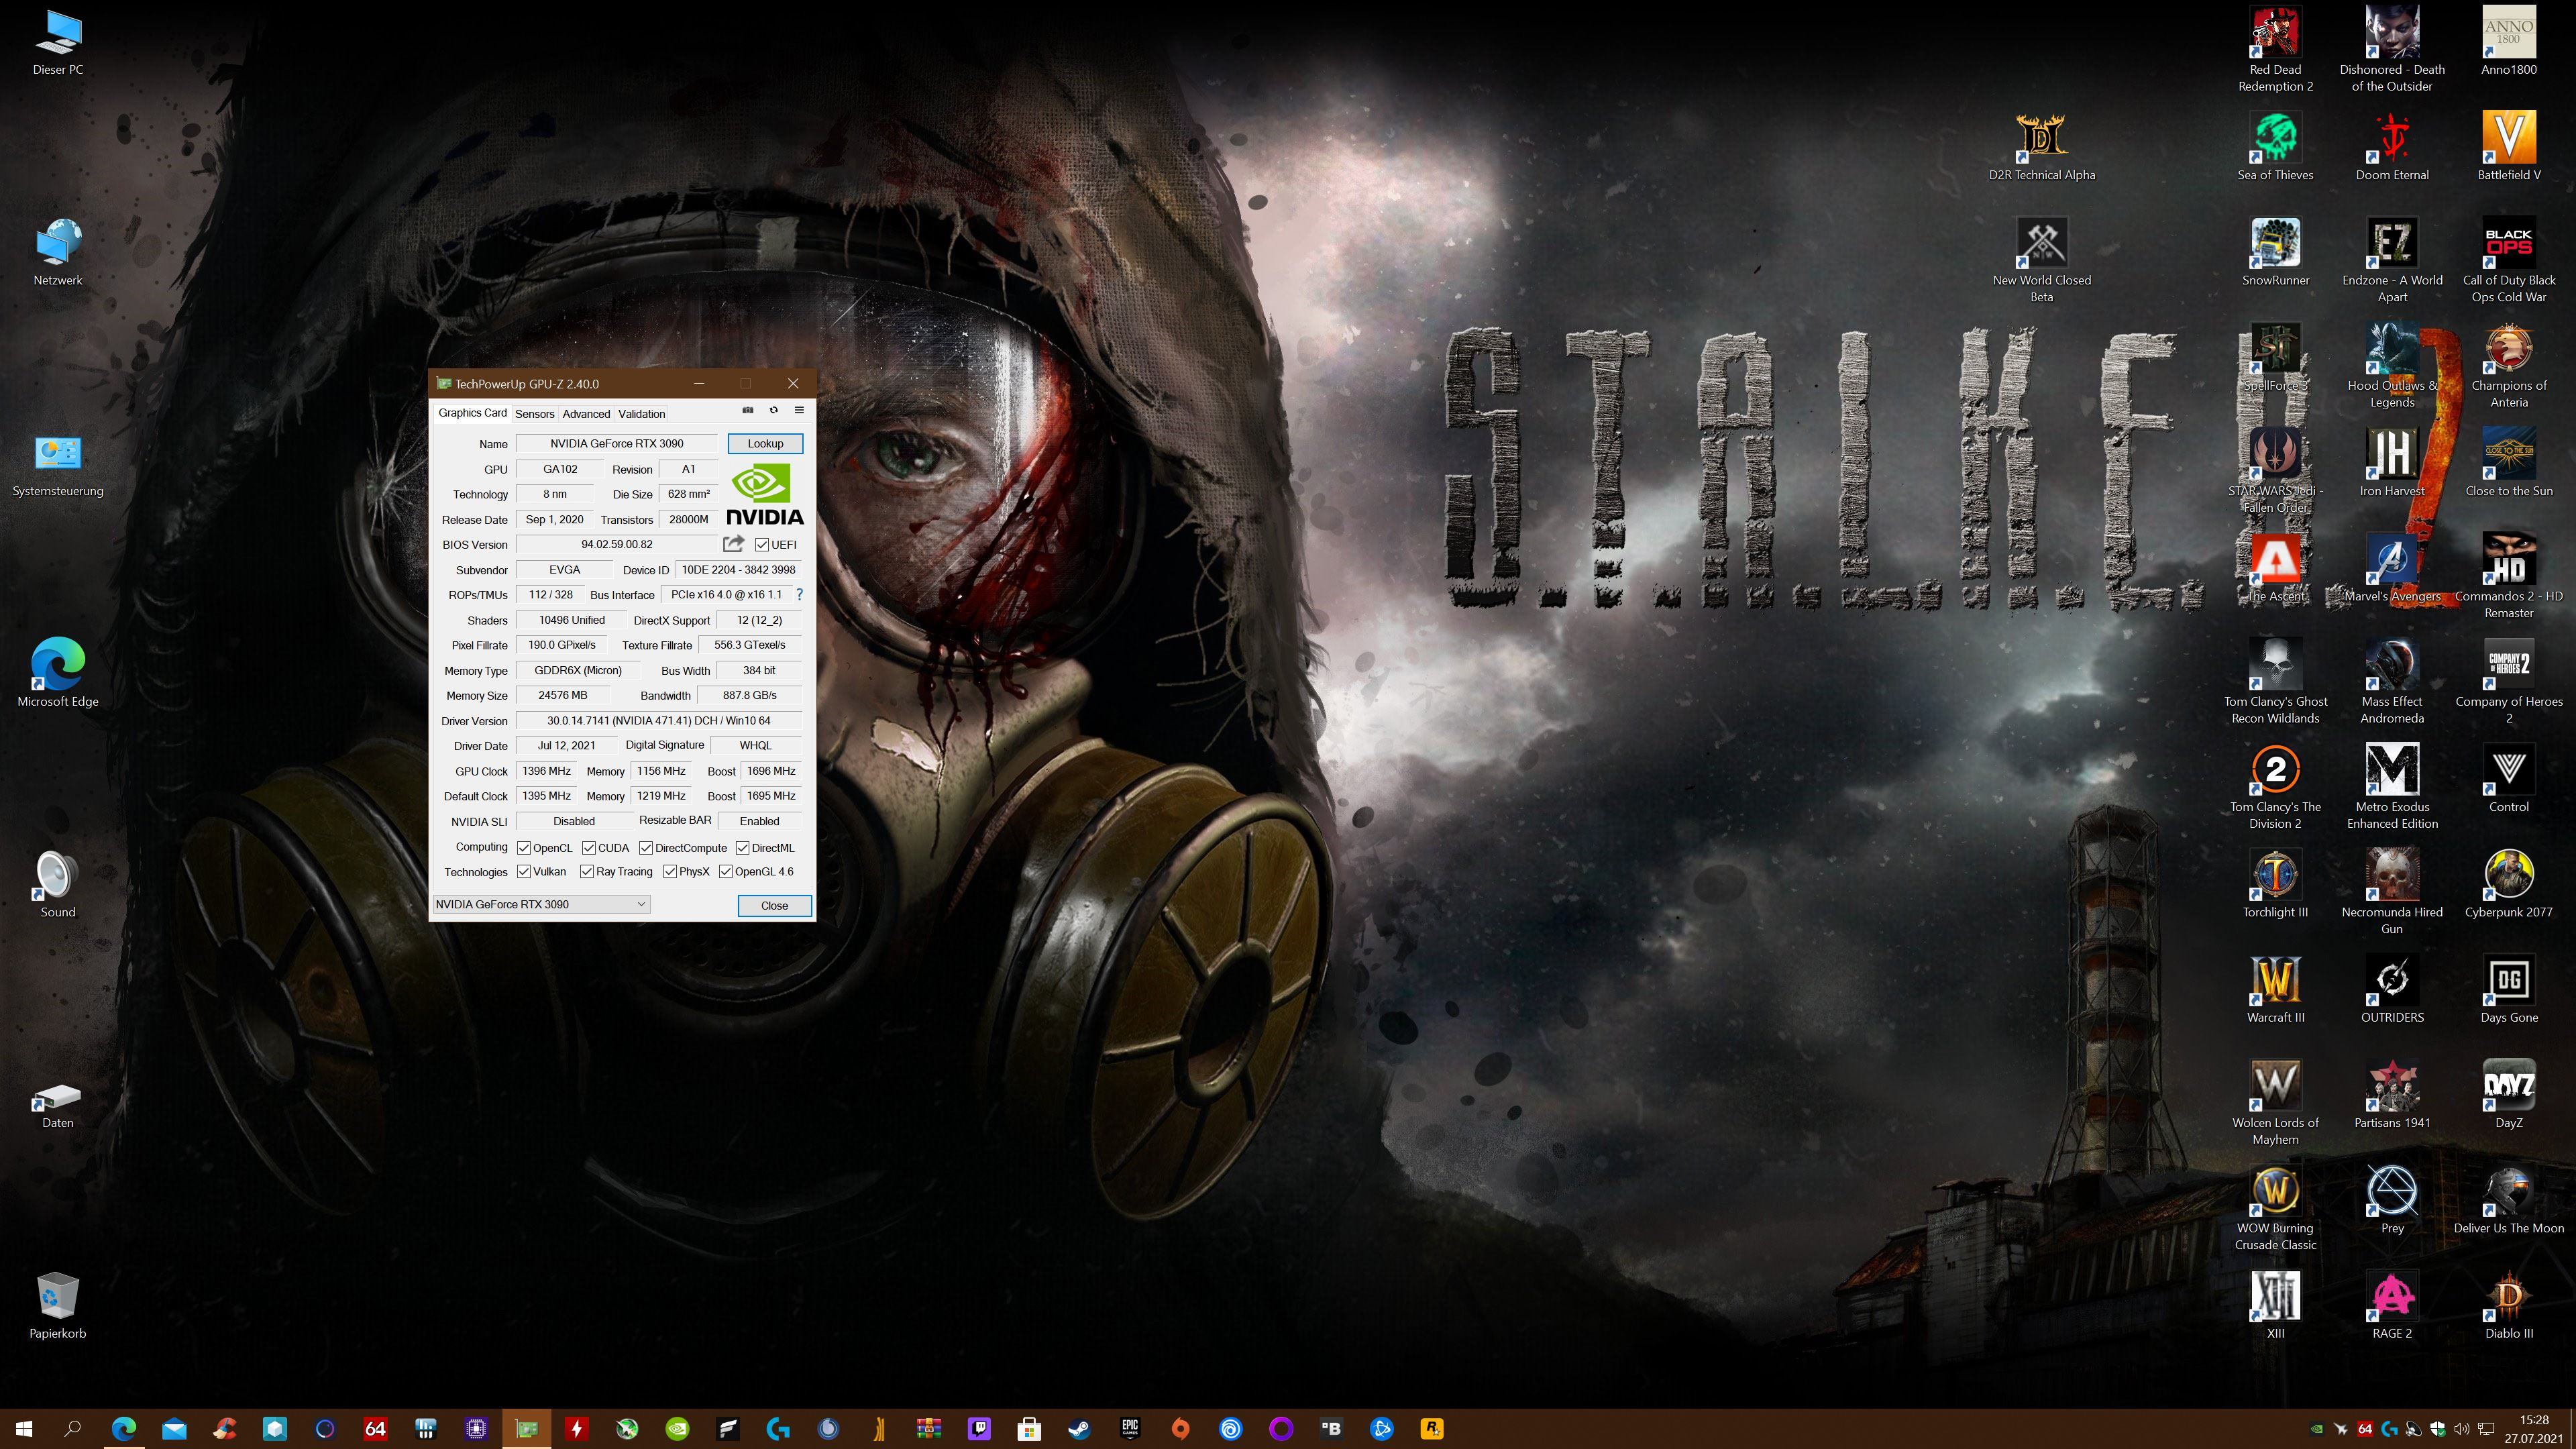Screen dimensions: 2576x1449
Task: Switch to the Sensors tab
Action: tap(534, 414)
